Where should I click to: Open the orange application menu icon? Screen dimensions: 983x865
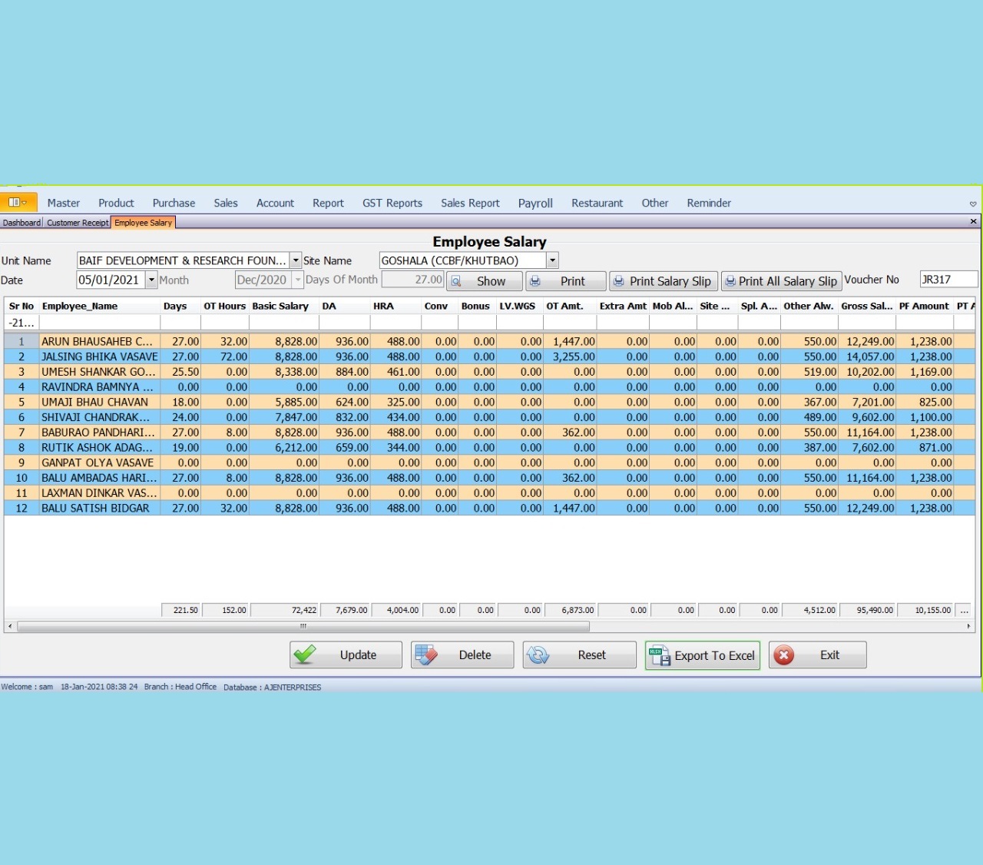coord(17,202)
